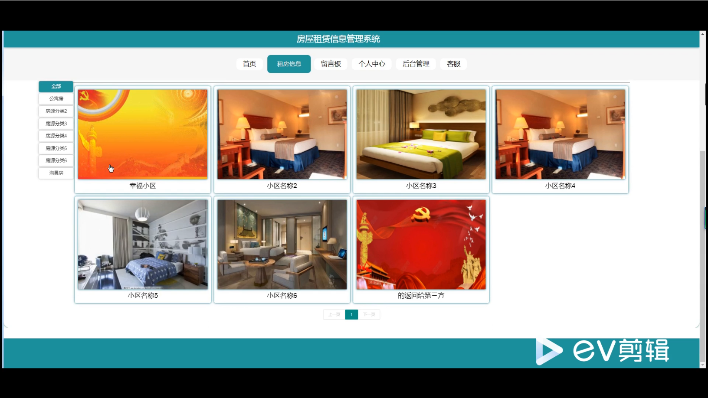
Task: Open the 的返回给第三方 listing image
Action: pyautogui.click(x=421, y=245)
